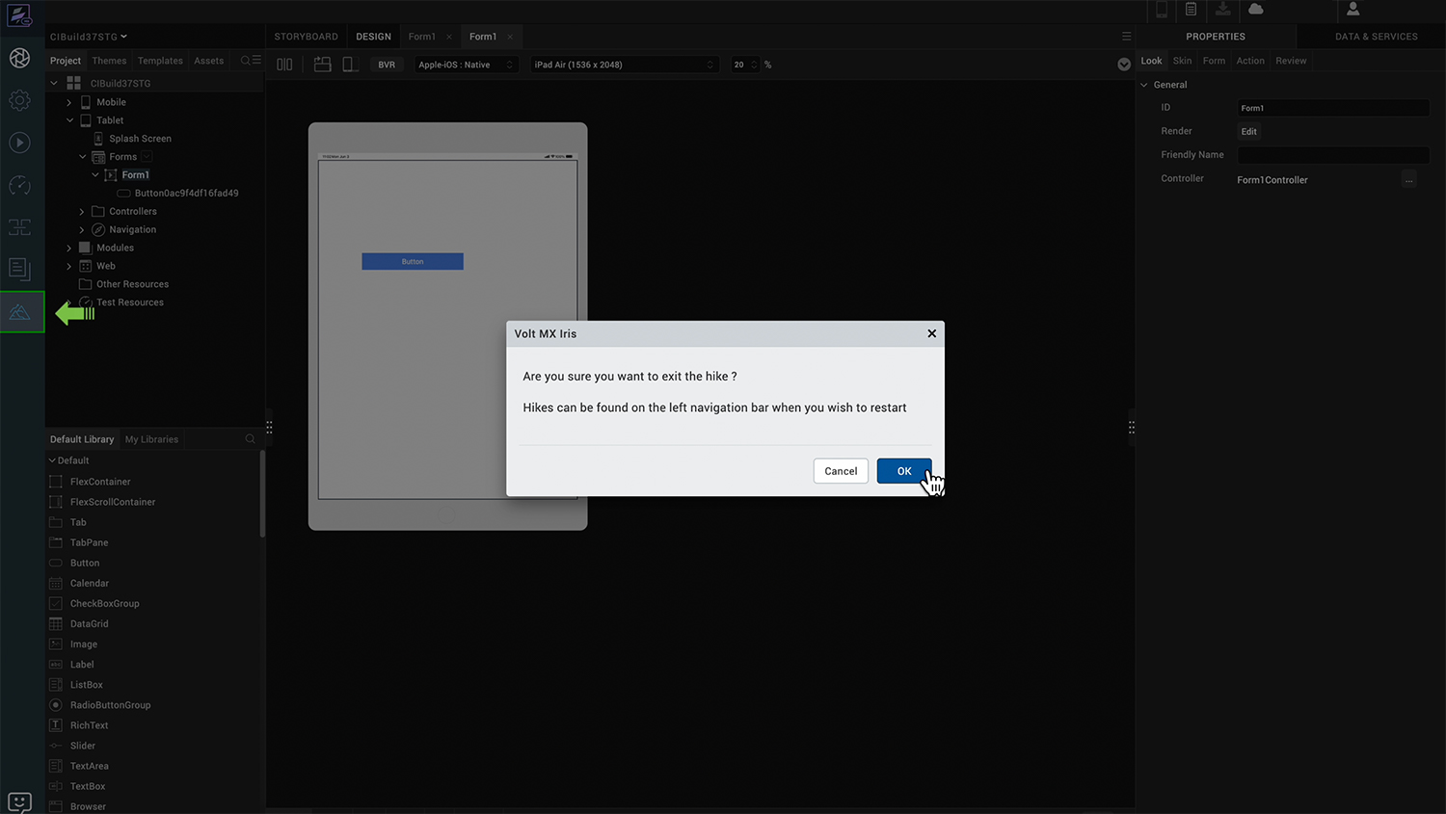The height and width of the screenshot is (814, 1446).
Task: Switch to My Libraries tab
Action: tap(151, 439)
